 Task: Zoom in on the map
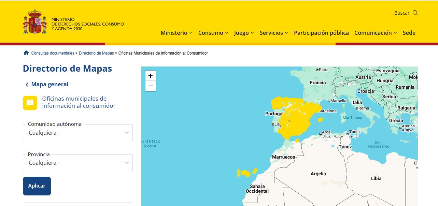point(151,76)
